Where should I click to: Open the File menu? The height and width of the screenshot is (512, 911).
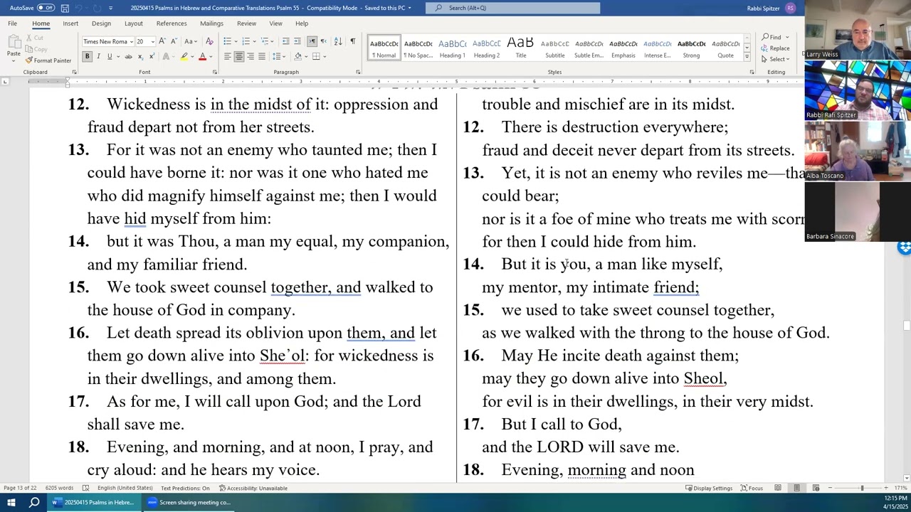[x=13, y=23]
